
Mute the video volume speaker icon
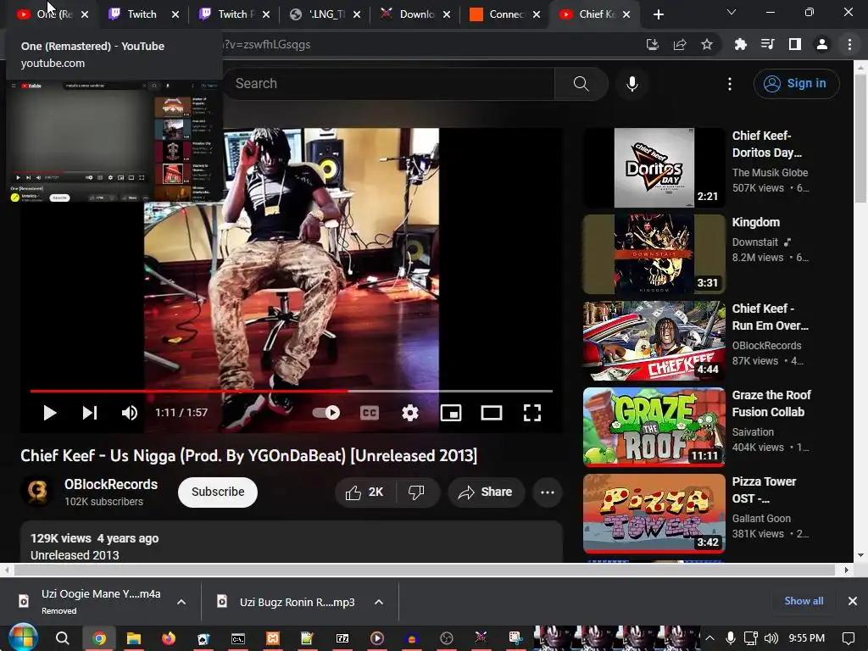click(130, 413)
